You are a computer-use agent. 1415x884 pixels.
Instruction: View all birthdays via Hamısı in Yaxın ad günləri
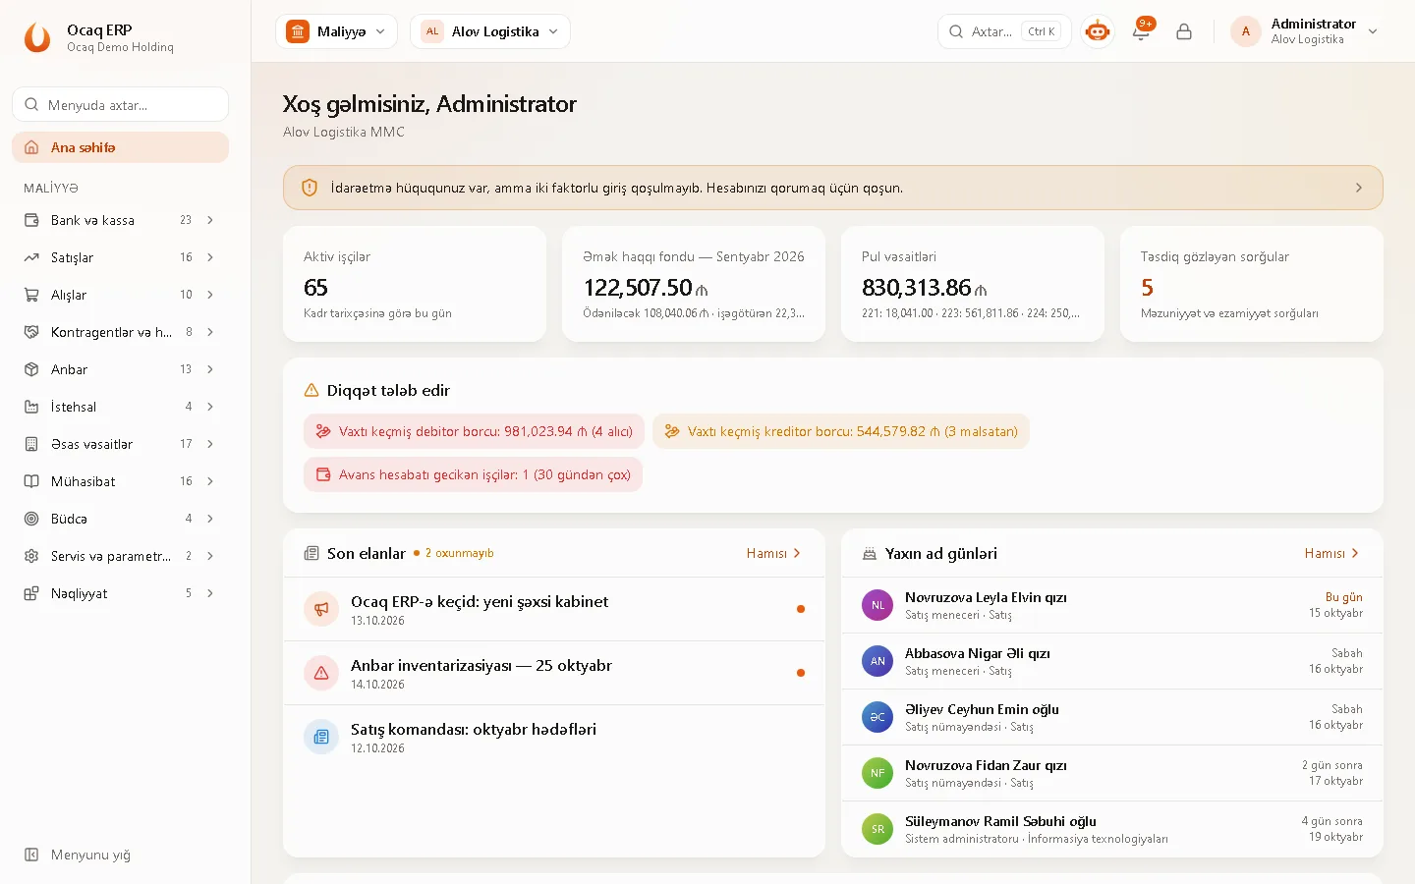[x=1331, y=554]
